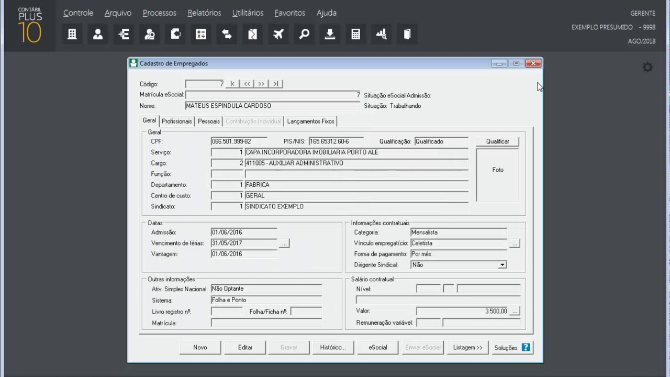Open the Arquivo menu
The width and height of the screenshot is (670, 377).
click(118, 13)
